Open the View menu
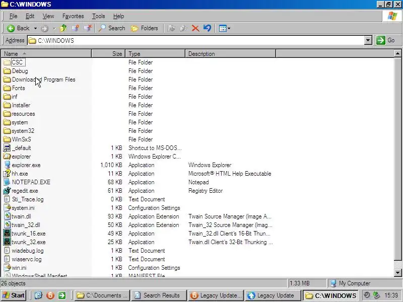The width and height of the screenshot is (403, 302). [x=48, y=16]
